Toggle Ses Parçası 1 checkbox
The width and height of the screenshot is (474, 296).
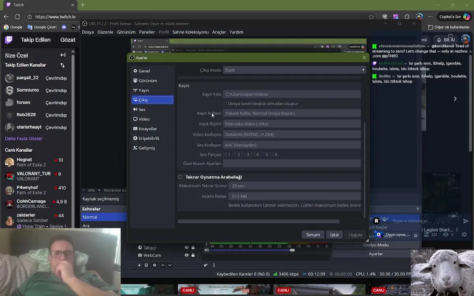(x=225, y=154)
